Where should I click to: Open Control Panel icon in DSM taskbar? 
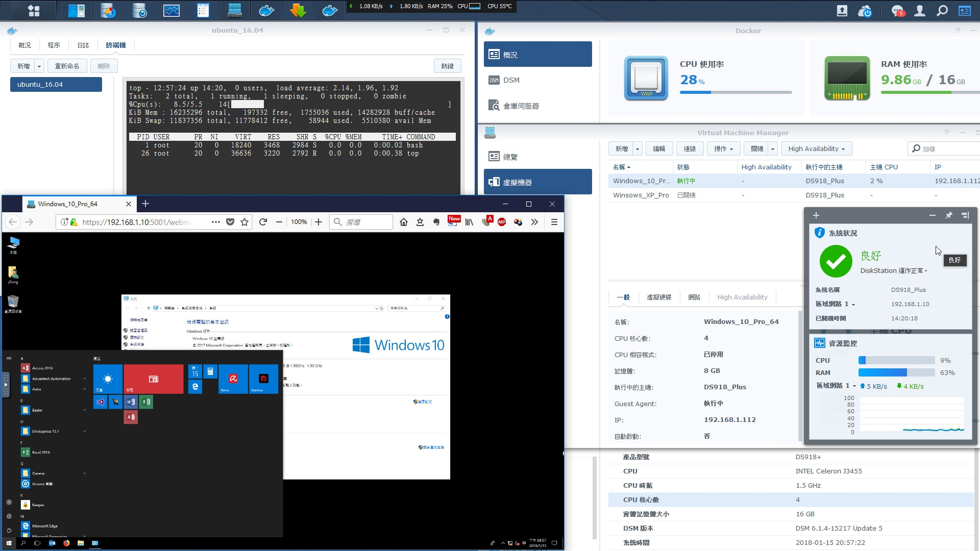[76, 10]
